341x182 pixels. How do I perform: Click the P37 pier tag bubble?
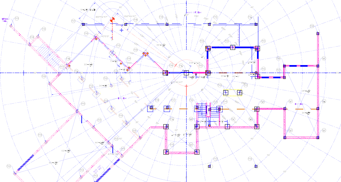pos(73,21)
